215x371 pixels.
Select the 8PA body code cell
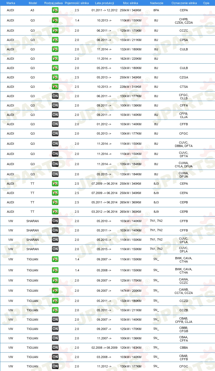156,10
